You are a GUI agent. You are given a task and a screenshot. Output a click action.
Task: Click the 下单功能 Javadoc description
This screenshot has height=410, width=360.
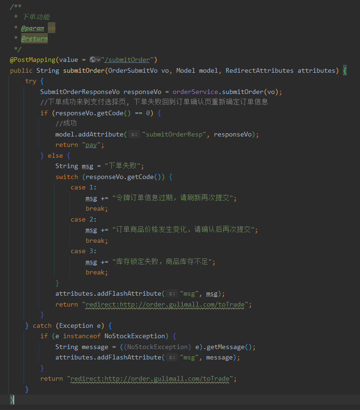pos(36,17)
